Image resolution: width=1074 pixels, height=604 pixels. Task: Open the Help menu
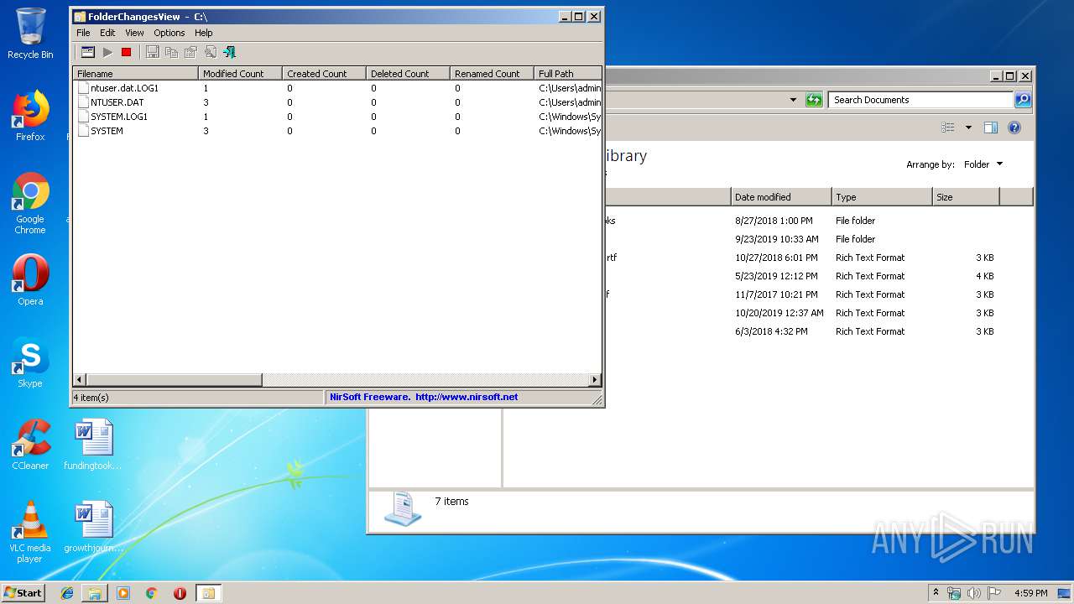(x=204, y=33)
